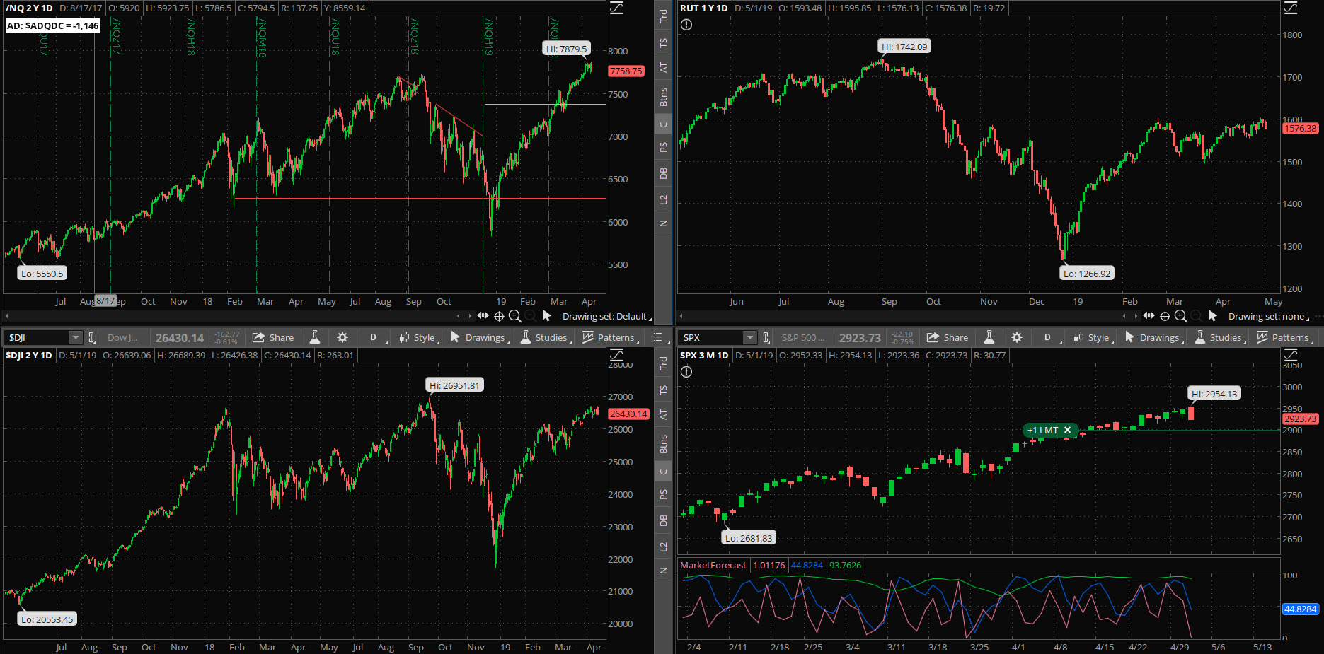The image size is (1324, 654).
Task: Open Patterns dropdown in SPX toolbar
Action: click(x=1284, y=337)
